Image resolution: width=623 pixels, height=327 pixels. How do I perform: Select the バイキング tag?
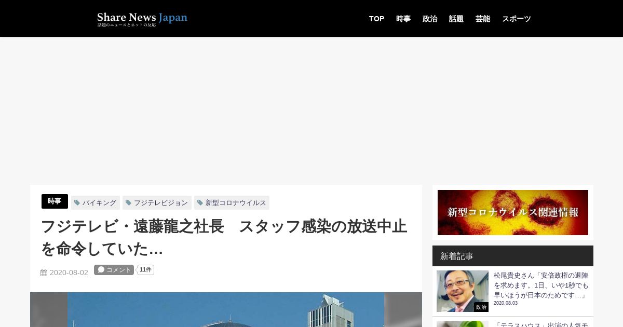point(96,202)
